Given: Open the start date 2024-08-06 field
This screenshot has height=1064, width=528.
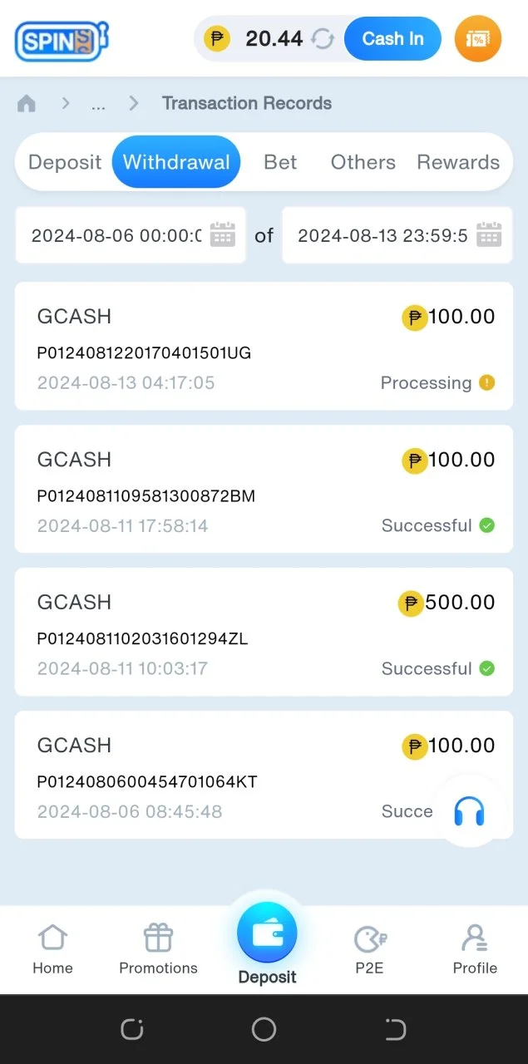Looking at the screenshot, I should tap(131, 235).
